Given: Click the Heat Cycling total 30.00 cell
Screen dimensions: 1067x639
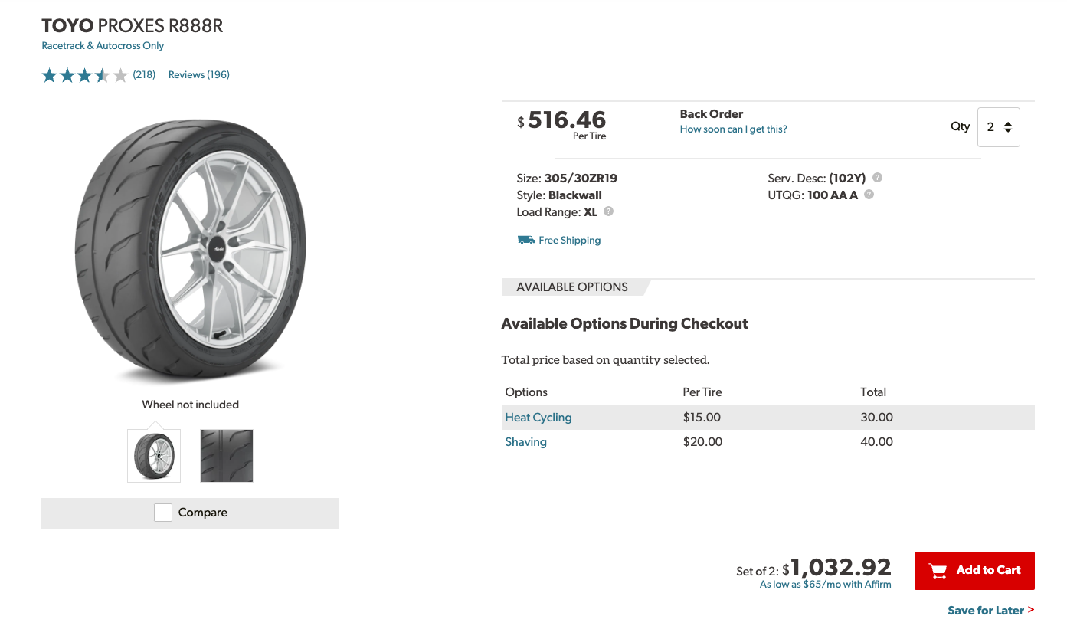Looking at the screenshot, I should 877,418.
